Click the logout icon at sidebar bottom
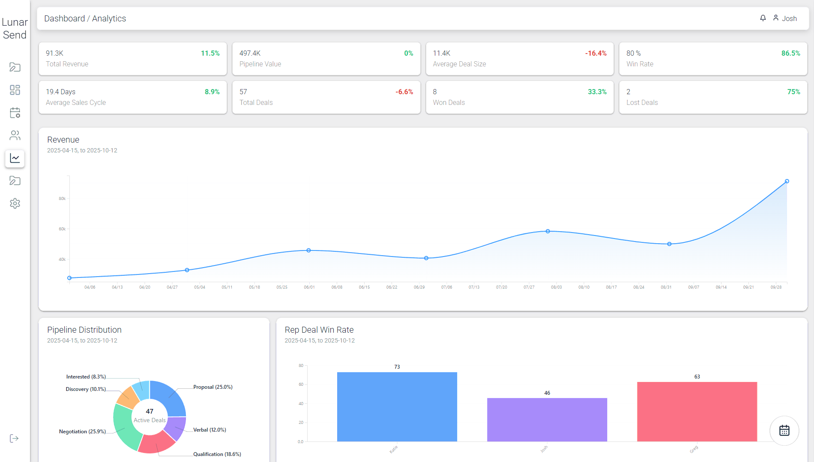 pyautogui.click(x=14, y=438)
